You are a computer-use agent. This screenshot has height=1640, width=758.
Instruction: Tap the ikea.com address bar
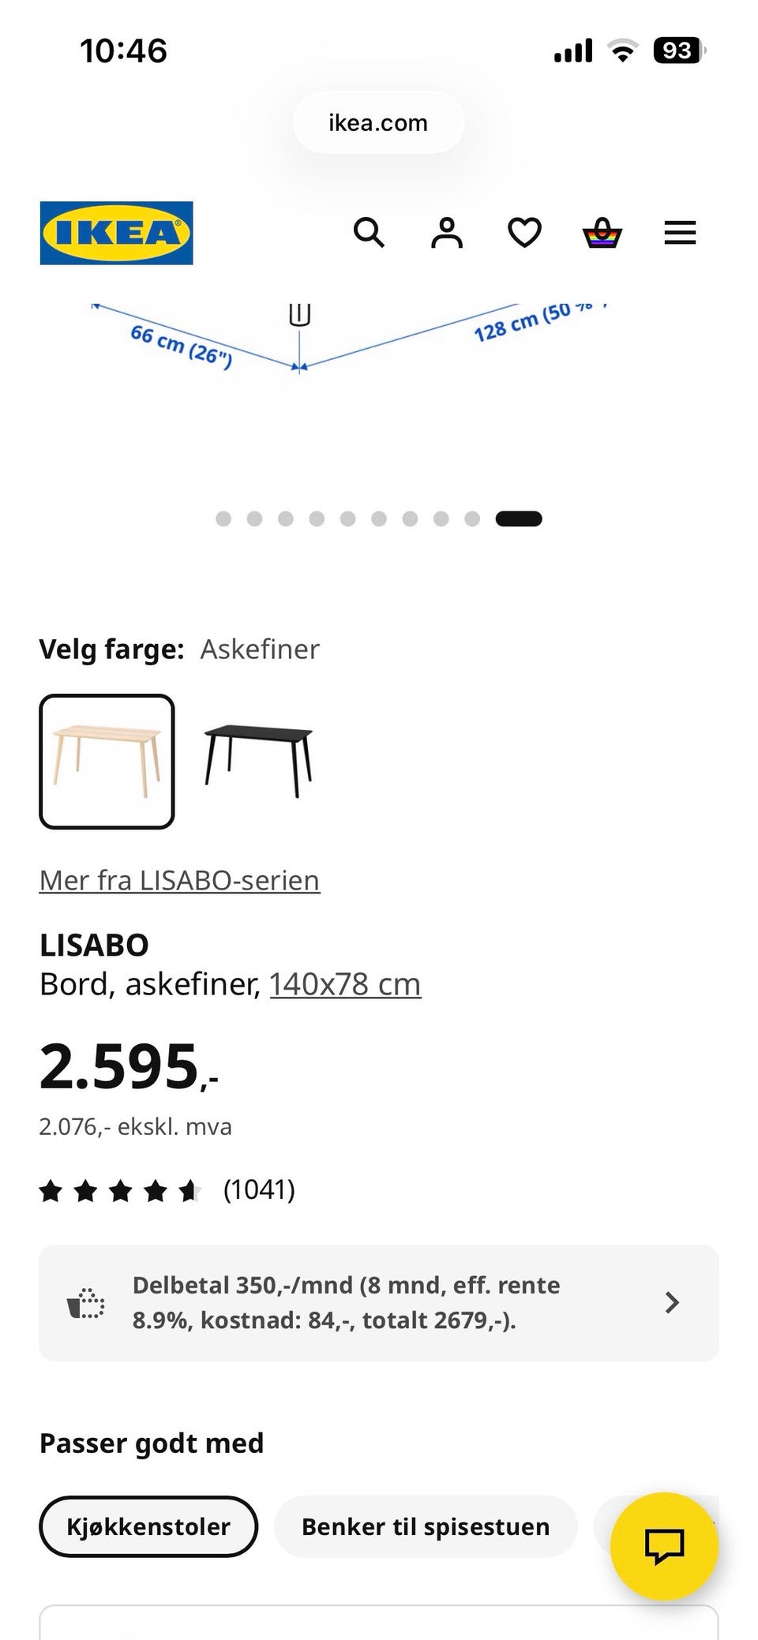click(x=378, y=122)
